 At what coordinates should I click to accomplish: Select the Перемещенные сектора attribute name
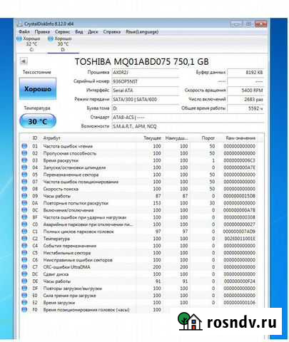click(71, 175)
